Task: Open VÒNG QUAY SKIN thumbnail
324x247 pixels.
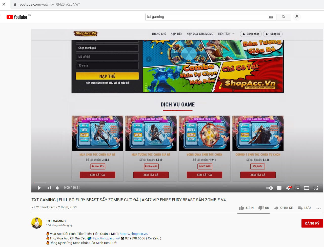Action: pyautogui.click(x=205, y=133)
